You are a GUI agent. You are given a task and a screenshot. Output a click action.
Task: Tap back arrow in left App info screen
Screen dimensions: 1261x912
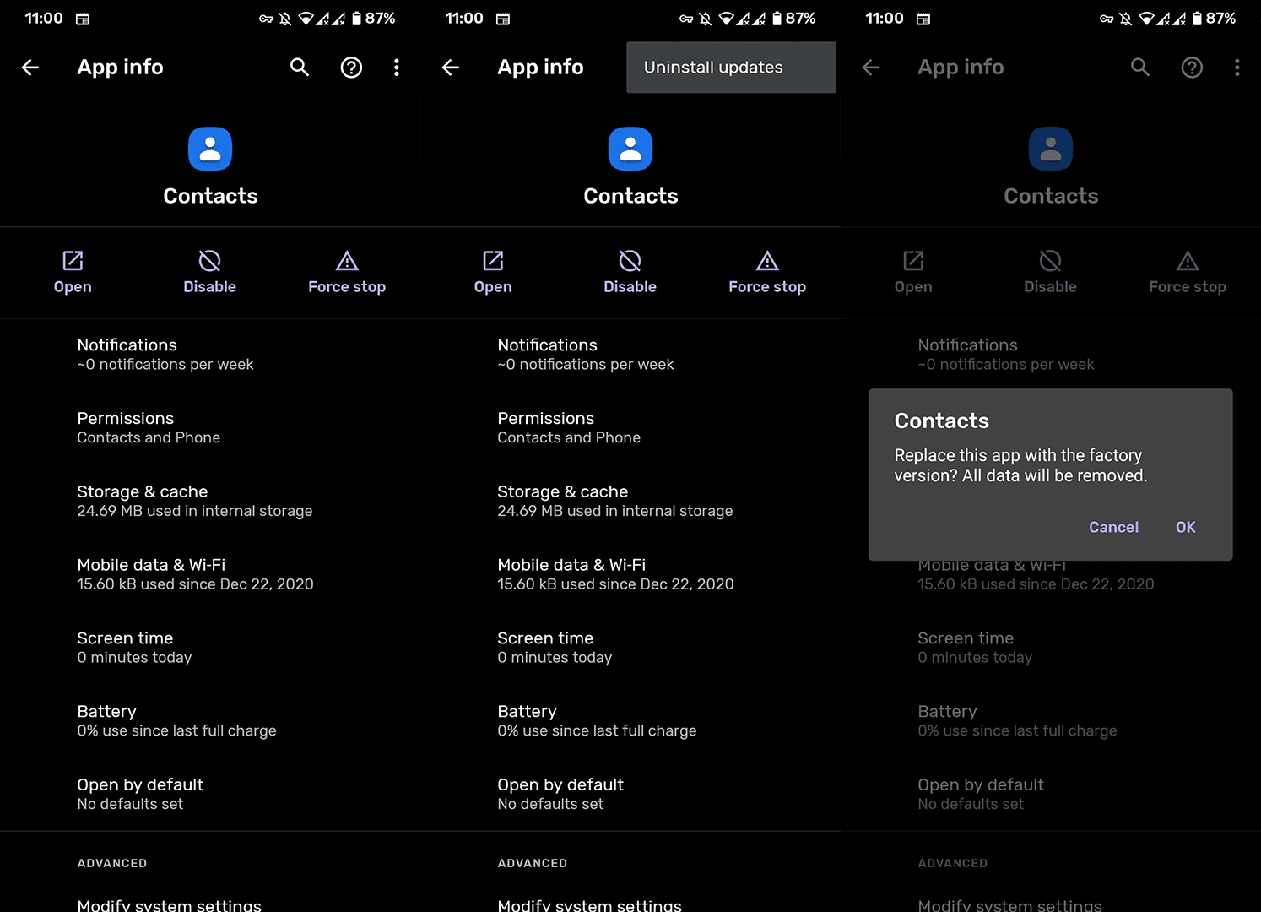(x=30, y=68)
